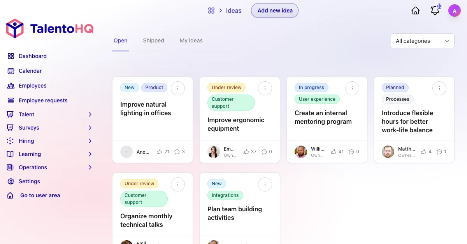Expand the Learning submenu chevron
Screen dimensions: 467x244
point(90,154)
